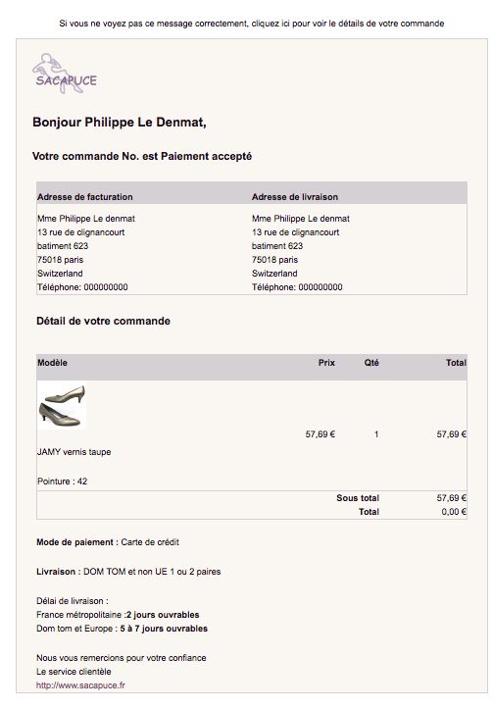The width and height of the screenshot is (494, 709).
Task: Click the 'Prix' column header
Action: 326,363
